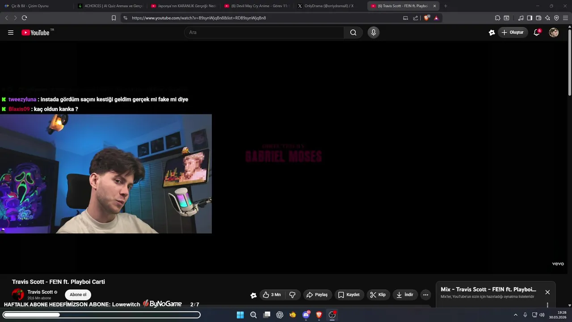Image resolution: width=572 pixels, height=322 pixels.
Task: Open the taskbar volume control
Action: tap(542, 315)
